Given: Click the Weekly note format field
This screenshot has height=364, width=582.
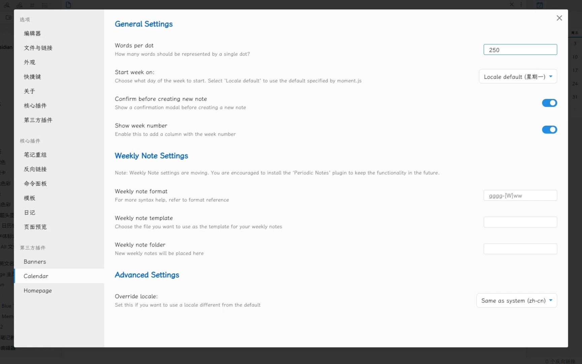Looking at the screenshot, I should pos(520,195).
